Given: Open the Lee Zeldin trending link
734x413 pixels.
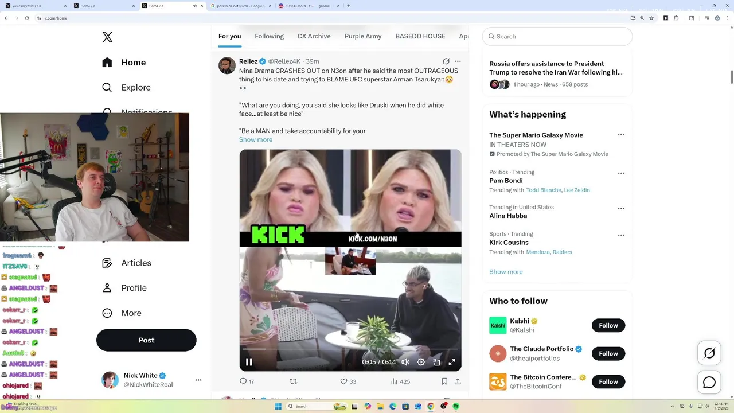Looking at the screenshot, I should 577,190.
